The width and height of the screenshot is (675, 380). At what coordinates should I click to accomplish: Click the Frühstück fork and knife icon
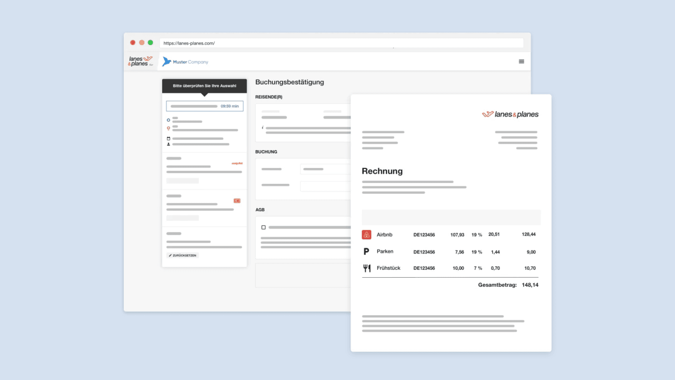367,268
